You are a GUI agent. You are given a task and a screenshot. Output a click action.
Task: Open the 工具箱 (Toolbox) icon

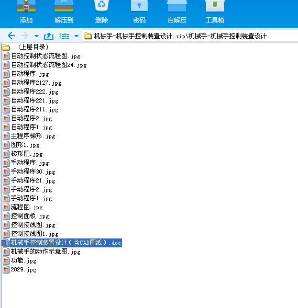[215, 6]
